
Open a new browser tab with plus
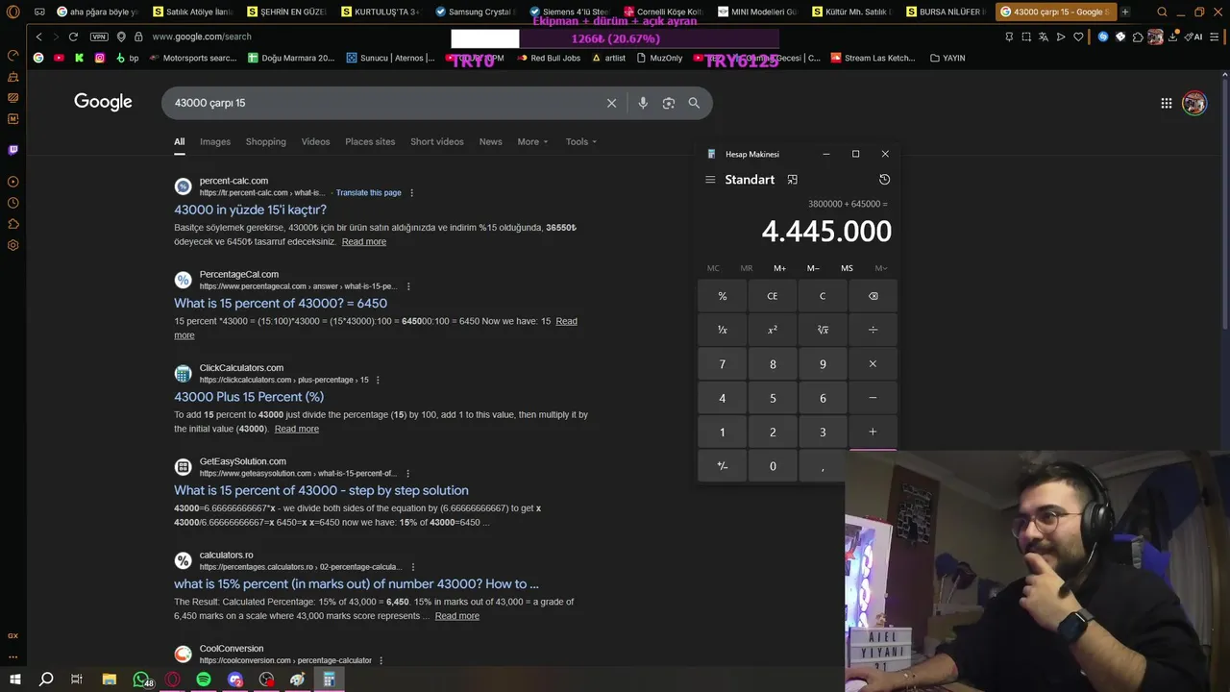[x=1125, y=12]
